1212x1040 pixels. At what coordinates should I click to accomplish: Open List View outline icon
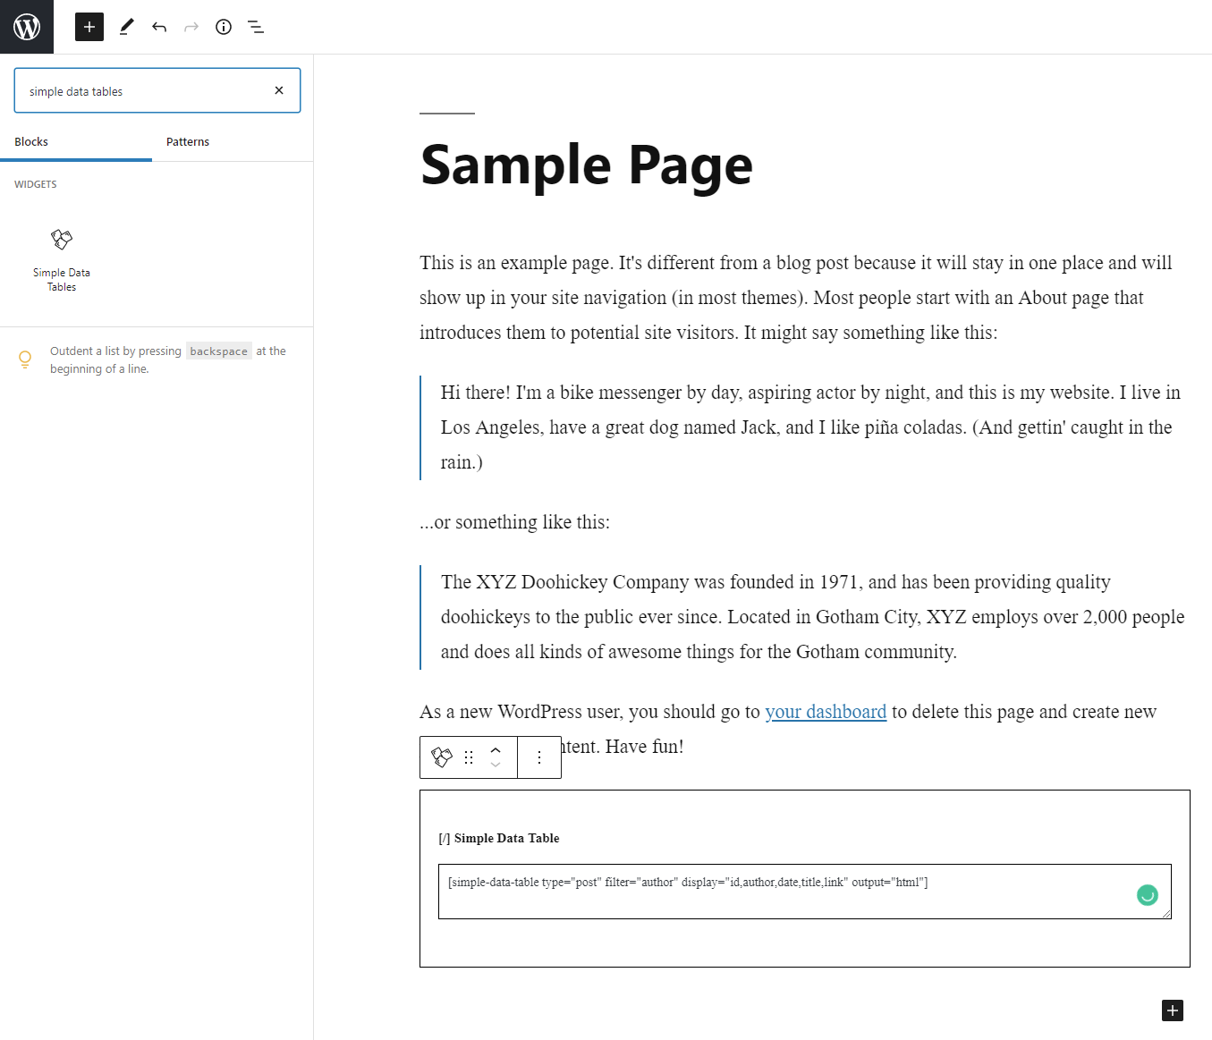[x=256, y=27]
